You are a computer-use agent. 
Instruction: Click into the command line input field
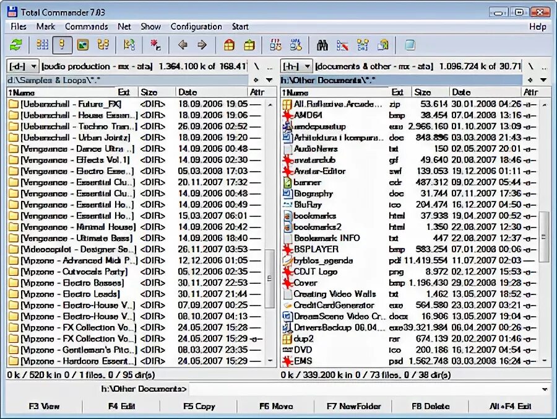364,389
